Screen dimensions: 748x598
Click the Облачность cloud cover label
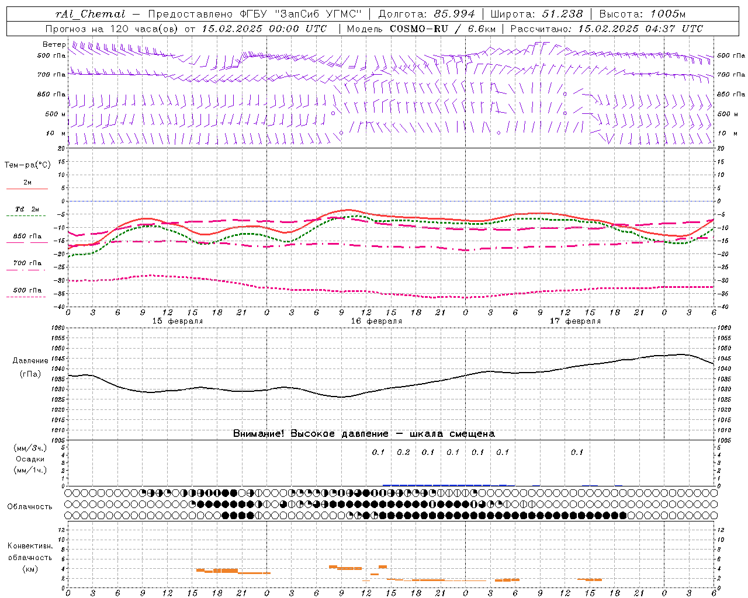point(30,506)
